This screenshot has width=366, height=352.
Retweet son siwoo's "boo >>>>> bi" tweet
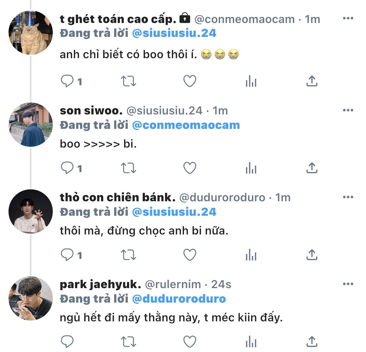129,168
